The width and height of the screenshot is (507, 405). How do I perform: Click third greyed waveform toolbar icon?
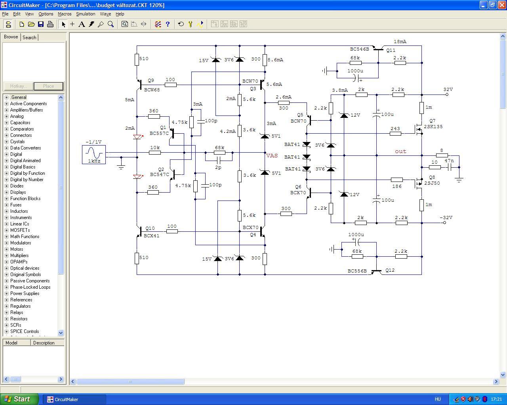coord(234,24)
